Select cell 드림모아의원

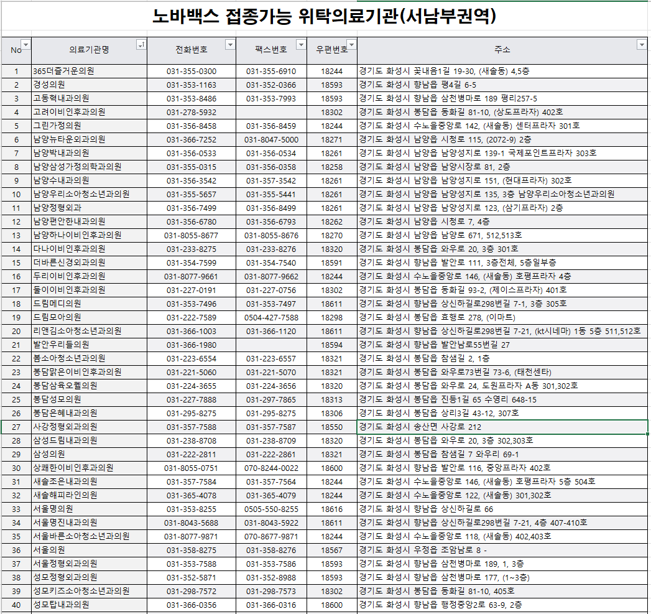(90, 317)
